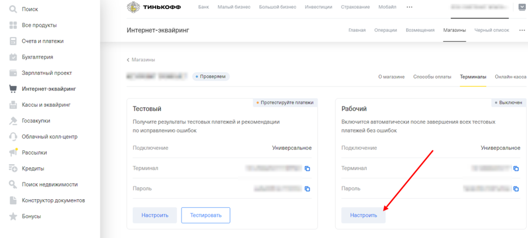The height and width of the screenshot is (238, 528).
Task: Open the Онлайн-касса tab
Action: pyautogui.click(x=510, y=77)
